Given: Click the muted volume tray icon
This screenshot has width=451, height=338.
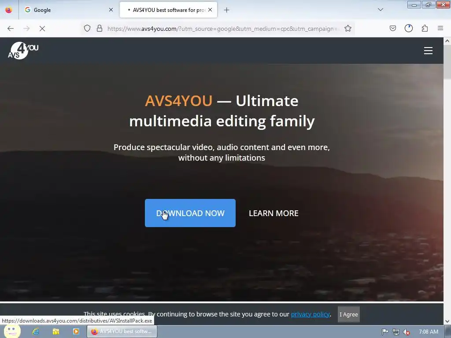Looking at the screenshot, I should (407, 332).
